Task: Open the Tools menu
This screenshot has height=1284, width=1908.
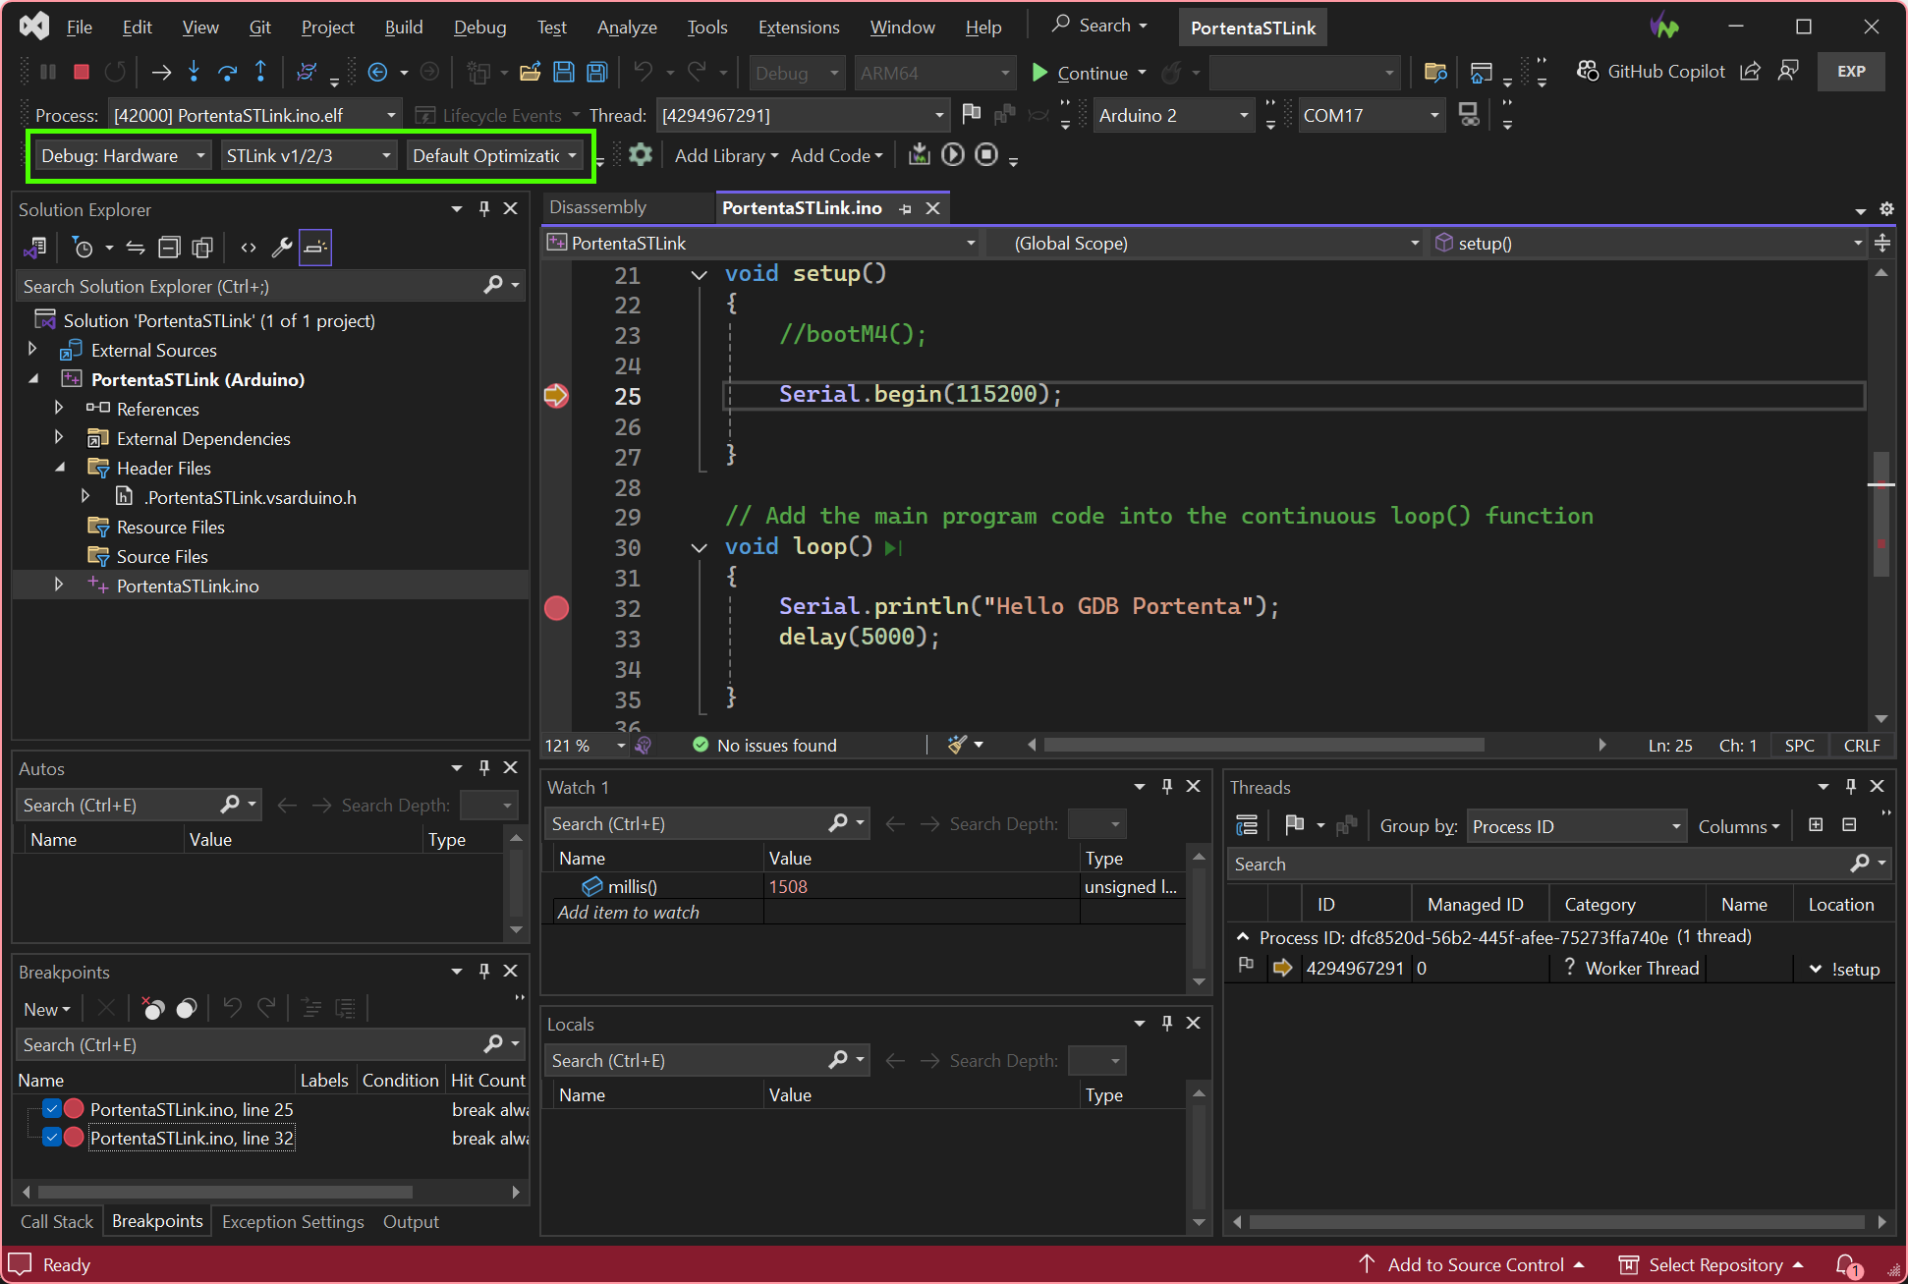Action: [x=707, y=27]
